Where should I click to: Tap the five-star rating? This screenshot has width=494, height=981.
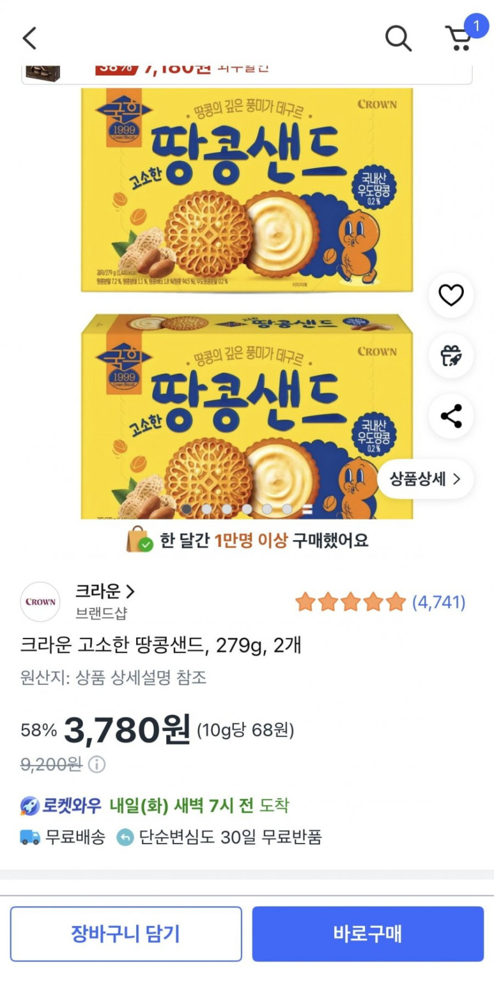(350, 602)
